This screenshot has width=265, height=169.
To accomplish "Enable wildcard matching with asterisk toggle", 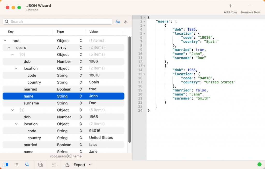I will (126, 22).
